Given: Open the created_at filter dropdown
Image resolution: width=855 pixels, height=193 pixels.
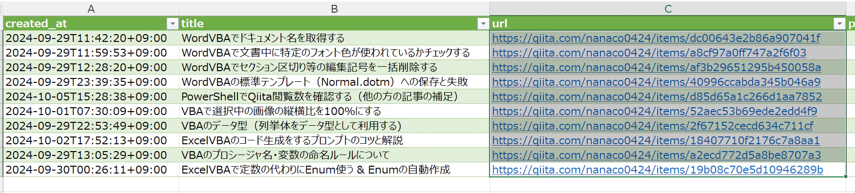Looking at the screenshot, I should (172, 23).
